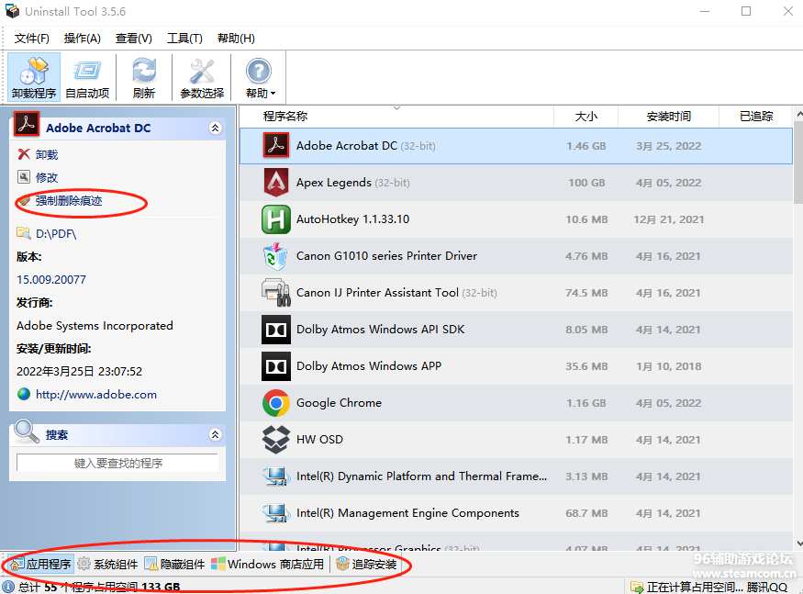803x594 pixels.
Task: Select the HW OSD program icon
Action: point(276,440)
